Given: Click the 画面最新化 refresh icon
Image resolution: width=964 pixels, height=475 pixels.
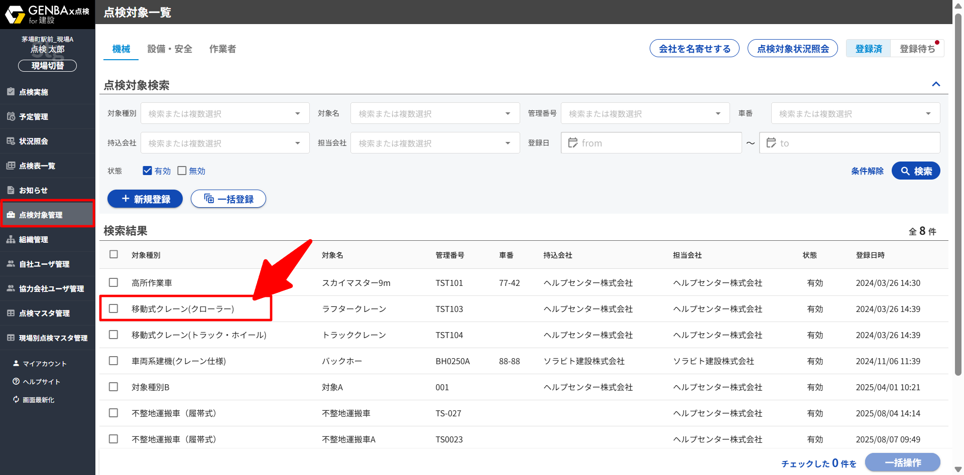Looking at the screenshot, I should [x=16, y=400].
